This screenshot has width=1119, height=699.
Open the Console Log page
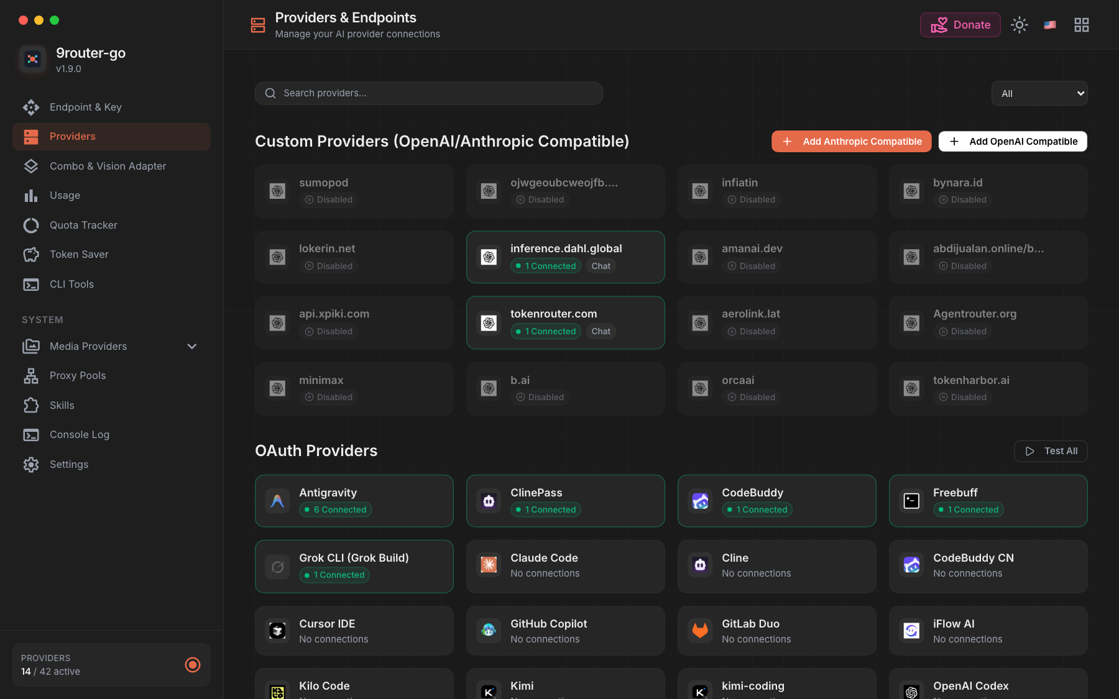pyautogui.click(x=111, y=434)
